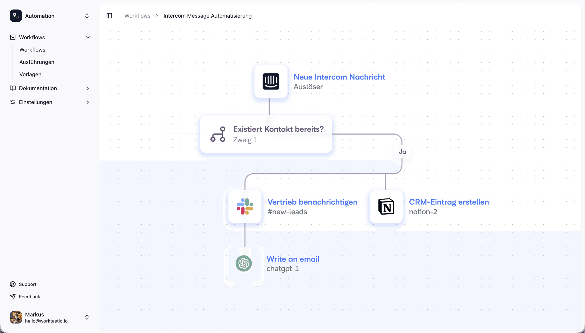
Task: Toggle the sidebar panel icon
Action: pos(109,16)
